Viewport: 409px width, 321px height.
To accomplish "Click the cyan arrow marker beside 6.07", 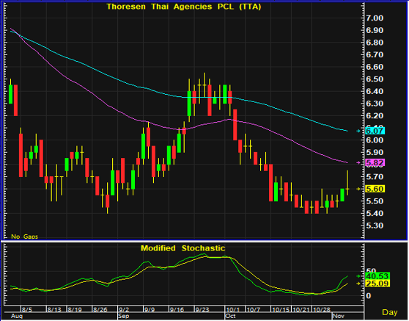I will point(358,131).
